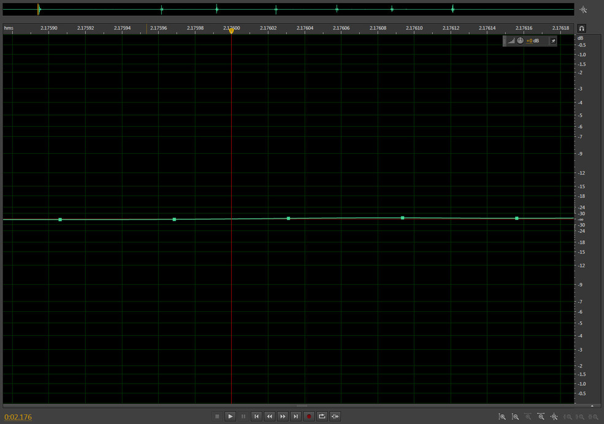The image size is (604, 424).
Task: Click ruler label 2.17596
Action: pos(158,28)
